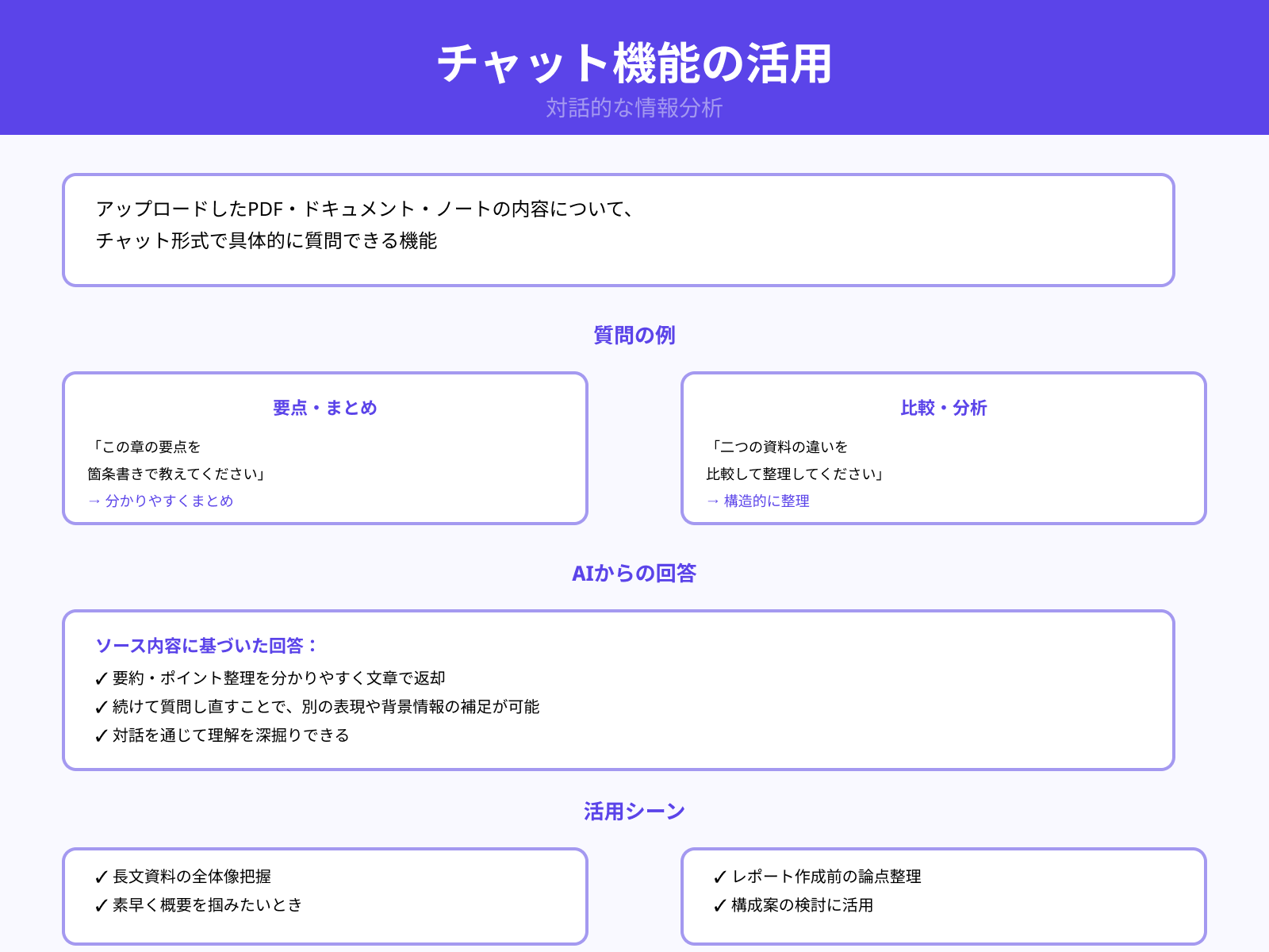Select the 質問の例 section heading
The image size is (1269, 952).
(634, 336)
